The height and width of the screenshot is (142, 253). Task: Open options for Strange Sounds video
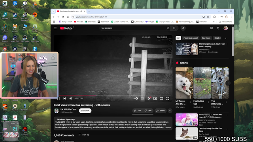pos(227,44)
